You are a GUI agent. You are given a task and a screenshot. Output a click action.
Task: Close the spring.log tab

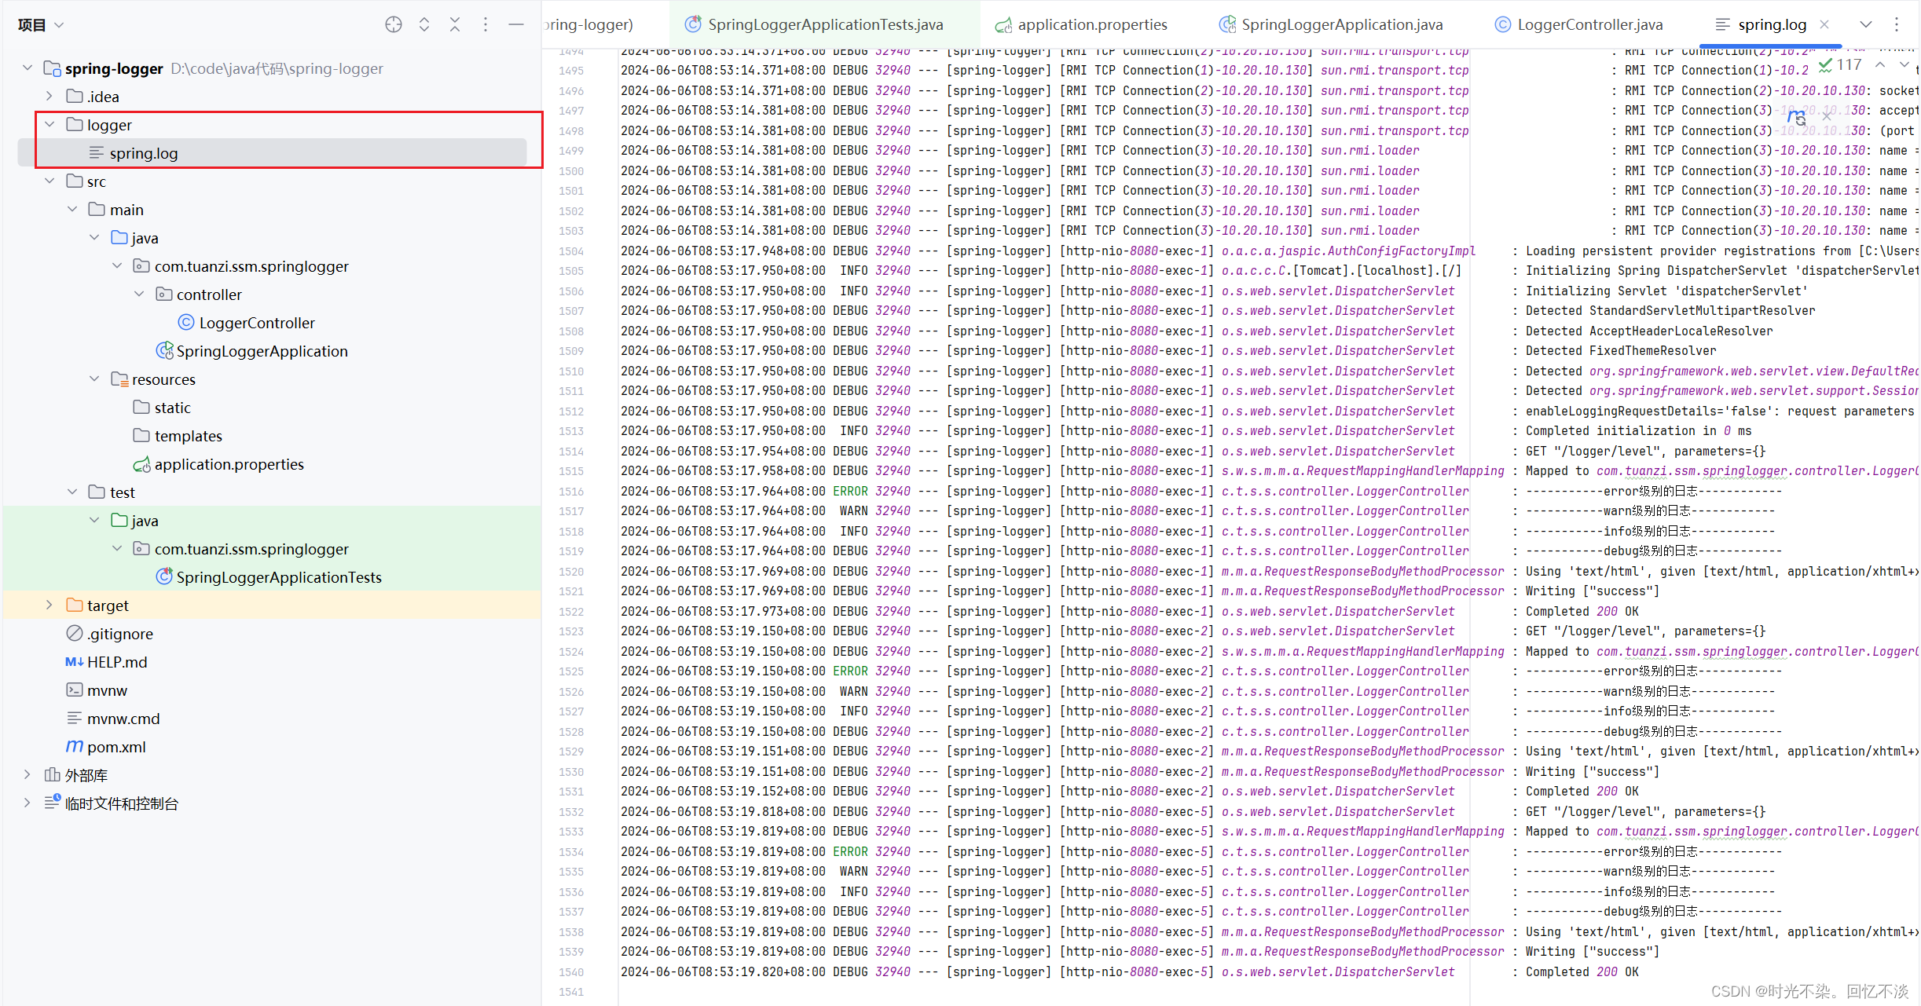click(1824, 24)
